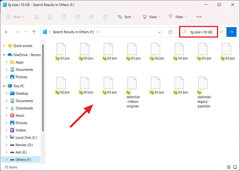Screen dimensions: 240x171
Task: Select the fg-selective-videos-original.bin file
Action: (132, 83)
